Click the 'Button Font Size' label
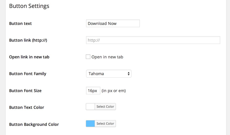Image resolution: width=230 pixels, height=135 pixels. click(25, 91)
